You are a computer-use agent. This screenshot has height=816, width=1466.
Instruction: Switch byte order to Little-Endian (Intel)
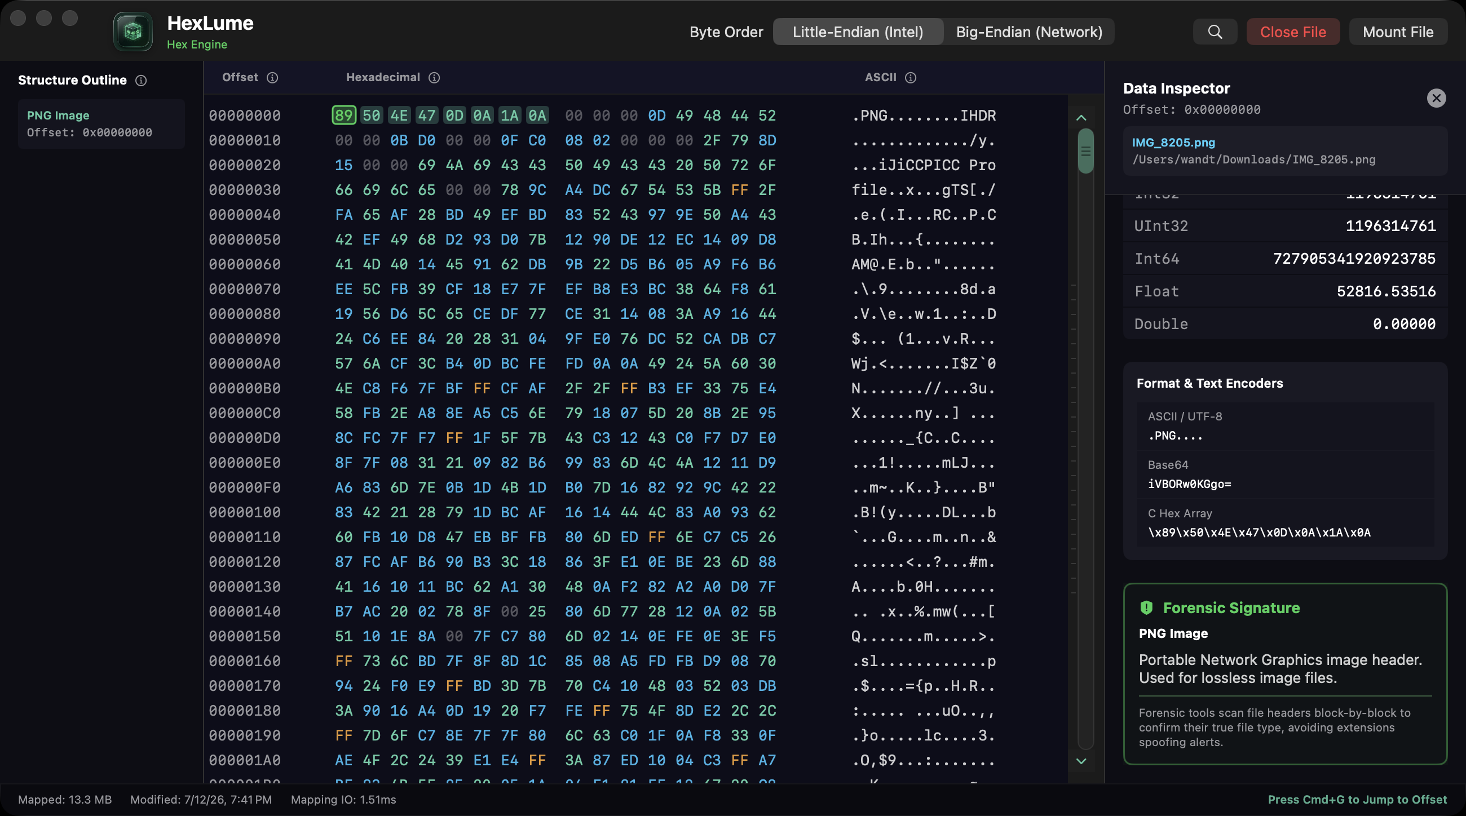point(858,32)
